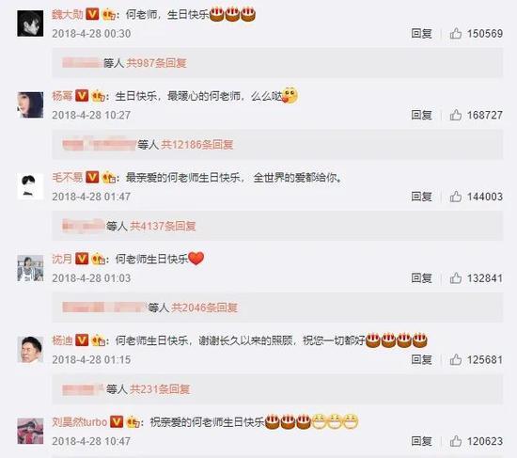517x458 pixels.
Task: Open 杨幂's profile picture
Action: pos(30,105)
